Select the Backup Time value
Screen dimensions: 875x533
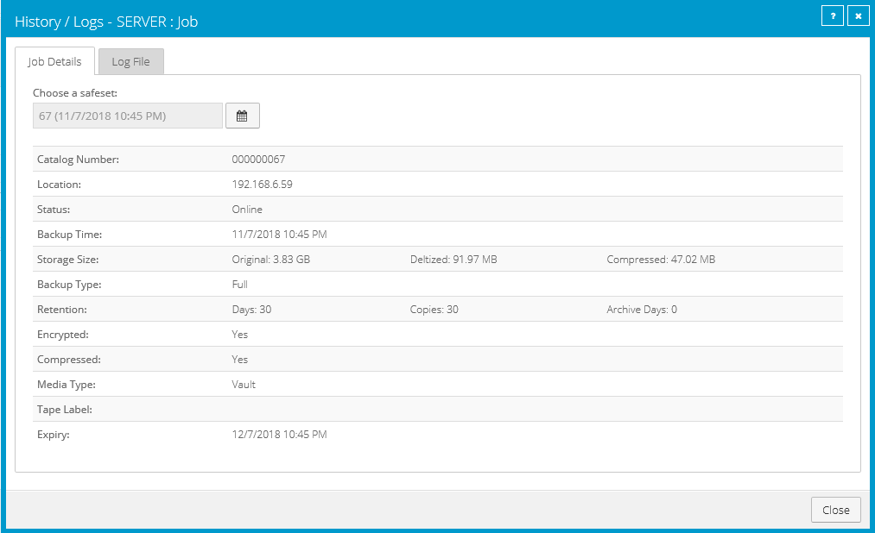(x=279, y=235)
